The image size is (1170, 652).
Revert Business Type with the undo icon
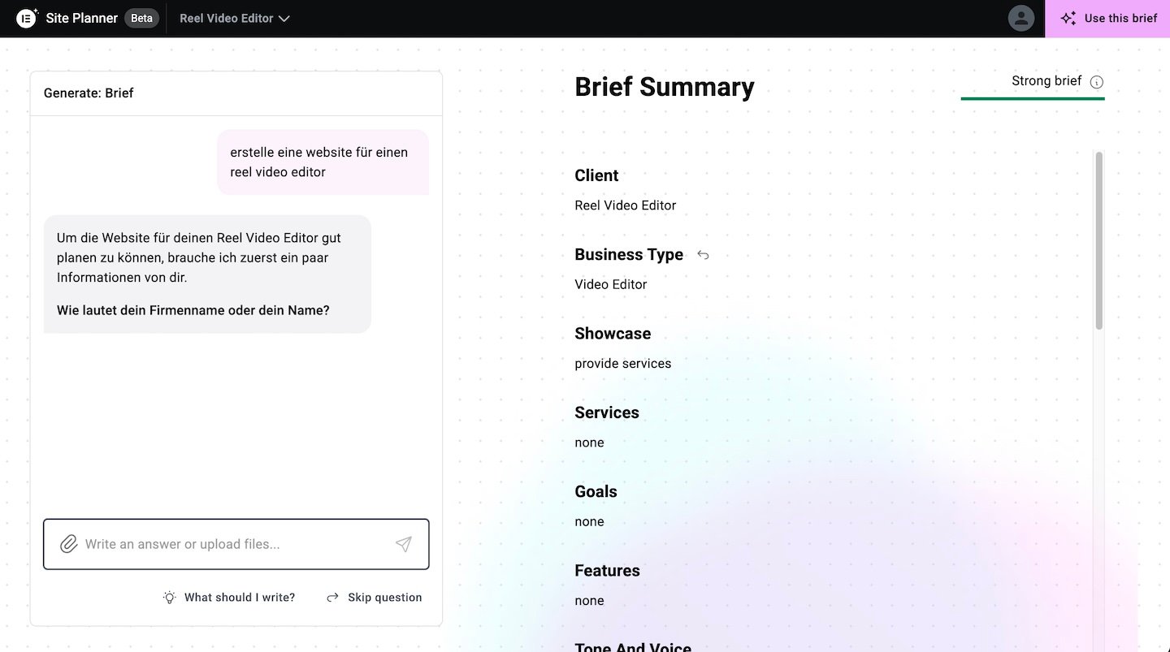coord(703,255)
